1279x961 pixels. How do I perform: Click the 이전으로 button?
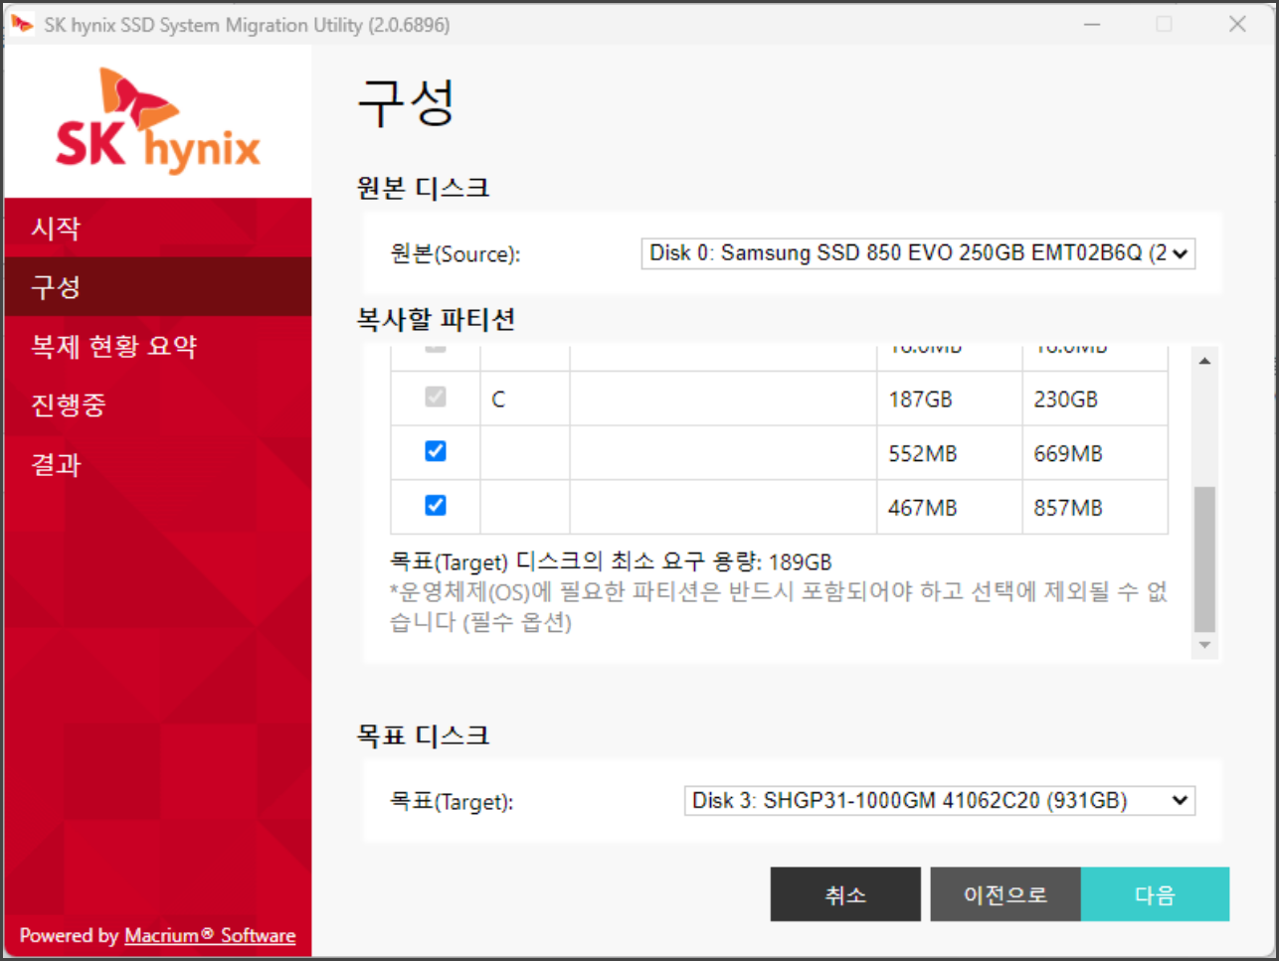1005,894
